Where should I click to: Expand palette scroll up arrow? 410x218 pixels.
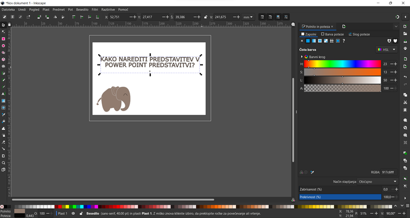click(395, 206)
